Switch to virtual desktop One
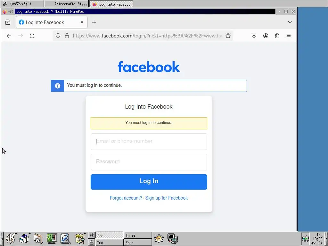Viewport: 328px width, 246px height. (110, 235)
